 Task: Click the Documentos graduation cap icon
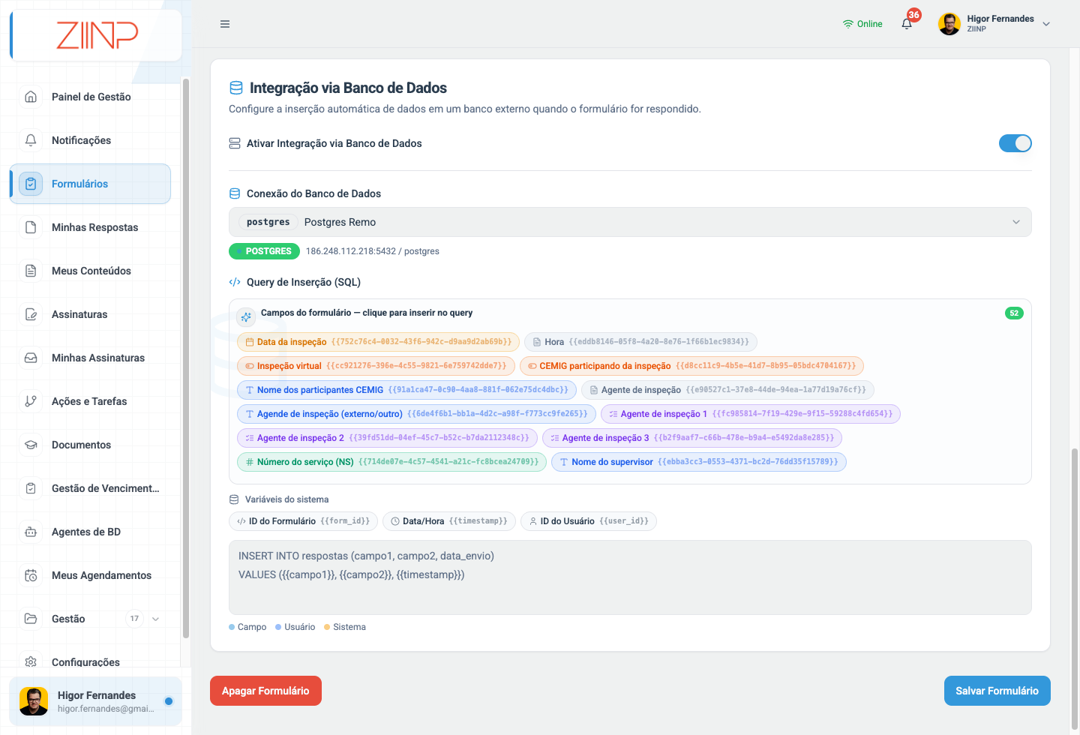tap(31, 445)
